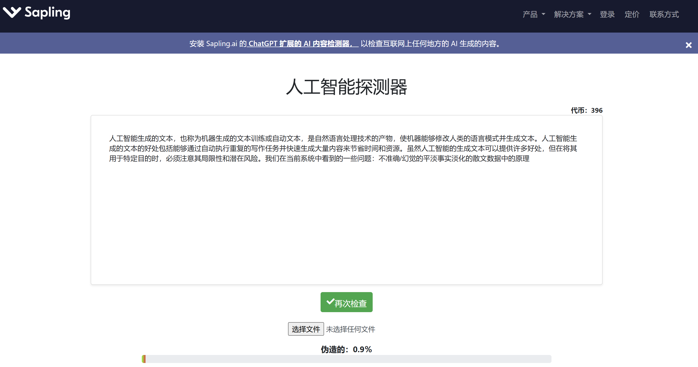This screenshot has width=698, height=367.
Task: Select 定价 in the navigation bar
Action: [x=632, y=14]
